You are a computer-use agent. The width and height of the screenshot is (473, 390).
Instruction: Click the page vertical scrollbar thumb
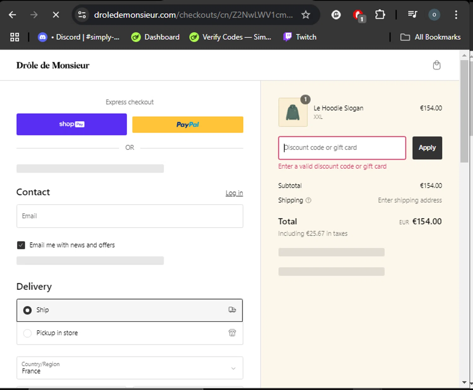[x=464, y=111]
